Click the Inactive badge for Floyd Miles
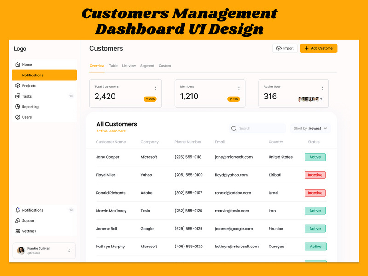Viewport: 368px width, 276px height. tap(315, 175)
